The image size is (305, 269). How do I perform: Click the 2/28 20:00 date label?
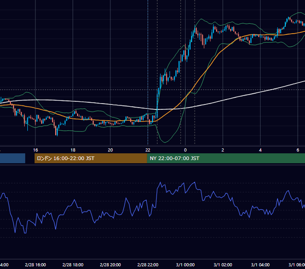tap(110, 265)
